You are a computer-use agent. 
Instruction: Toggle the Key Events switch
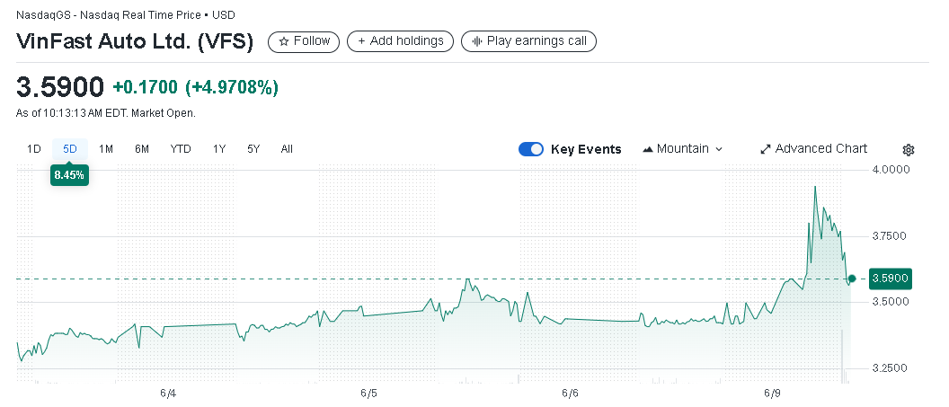(x=531, y=149)
